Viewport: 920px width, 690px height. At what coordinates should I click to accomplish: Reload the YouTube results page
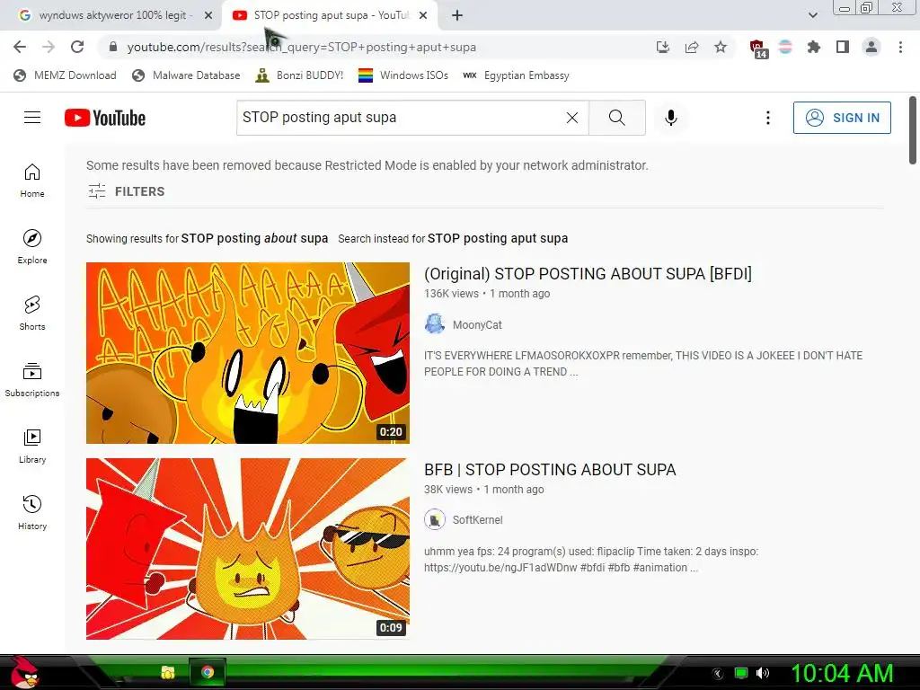tap(77, 47)
